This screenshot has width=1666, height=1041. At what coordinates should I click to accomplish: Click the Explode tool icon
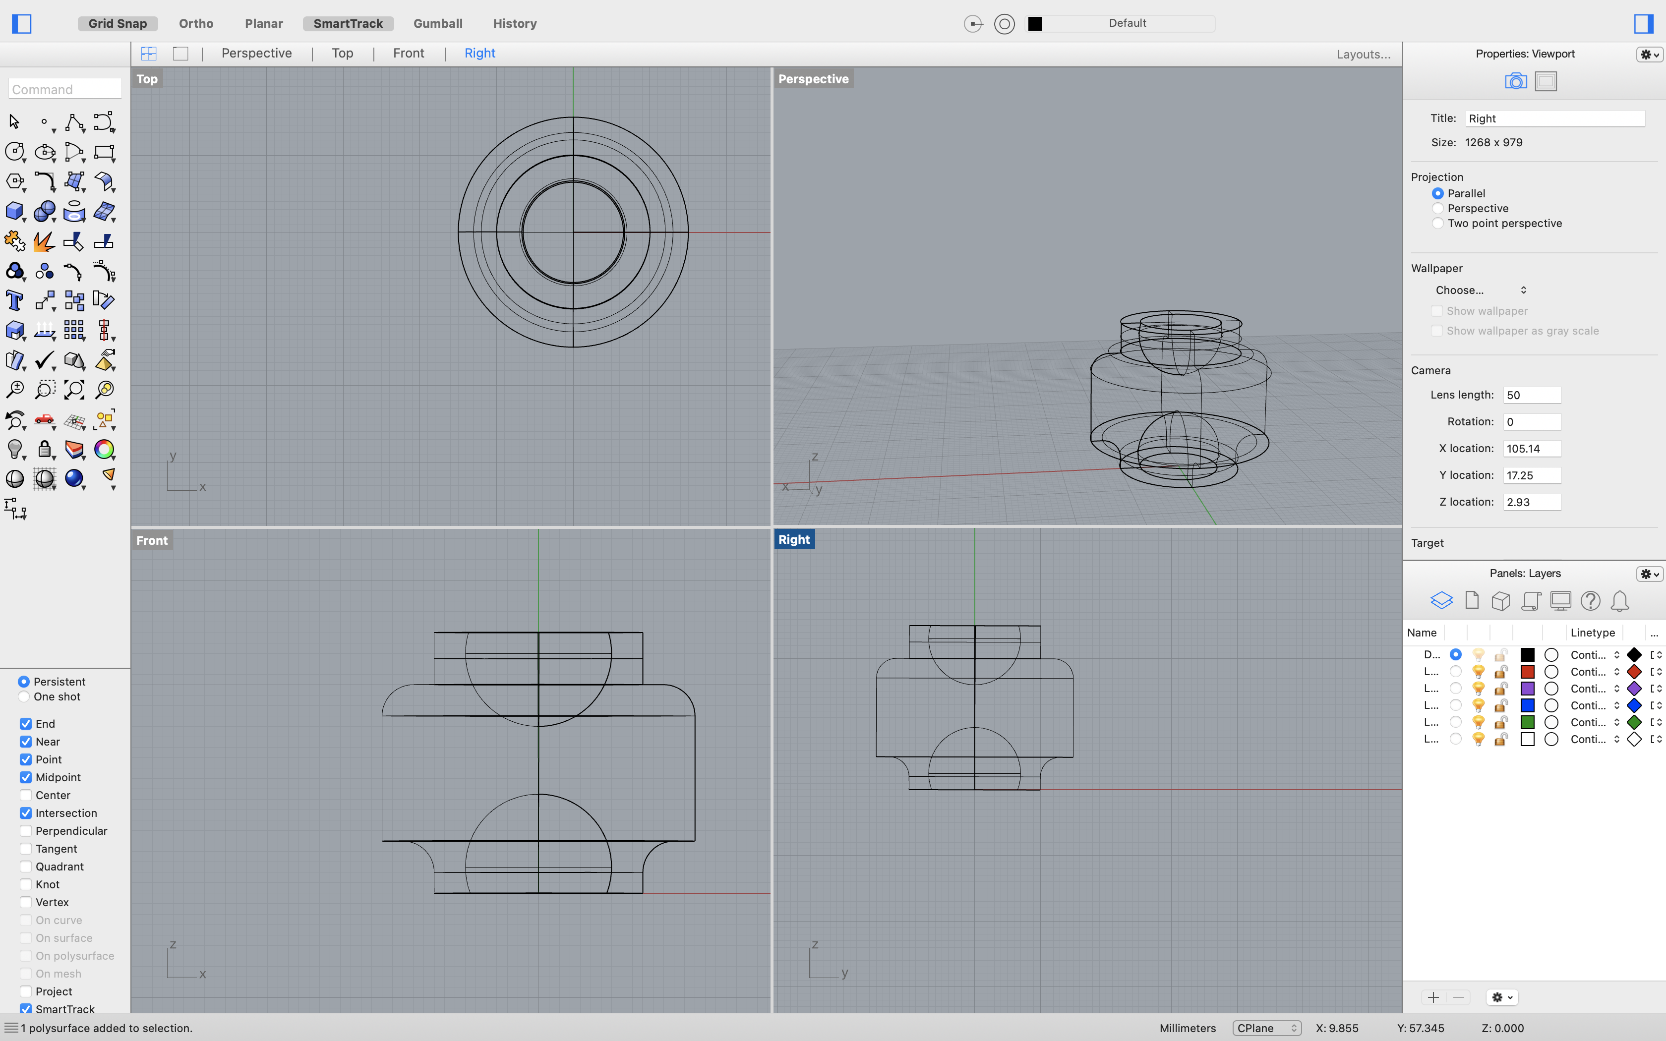click(45, 241)
